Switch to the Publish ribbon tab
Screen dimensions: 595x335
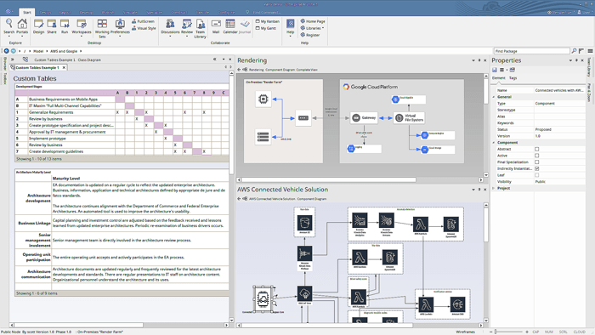(x=108, y=12)
